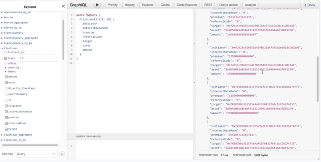Uncheck the target field
This screenshot has width=321, height=162.
[x=6, y=129]
